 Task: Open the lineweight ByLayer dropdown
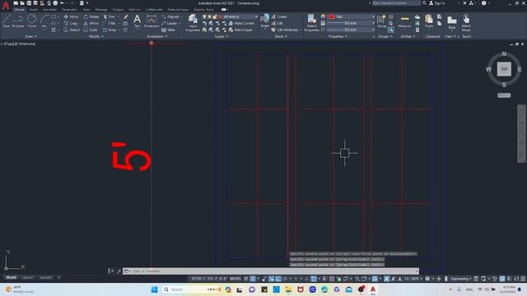[352, 23]
